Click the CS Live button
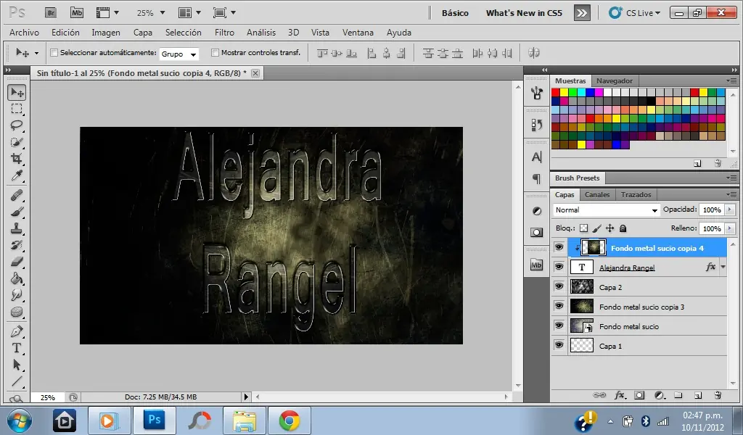Viewport: 743px width, 435px height. (635, 12)
